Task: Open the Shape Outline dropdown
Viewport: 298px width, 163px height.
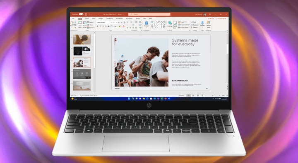Action: (184, 25)
